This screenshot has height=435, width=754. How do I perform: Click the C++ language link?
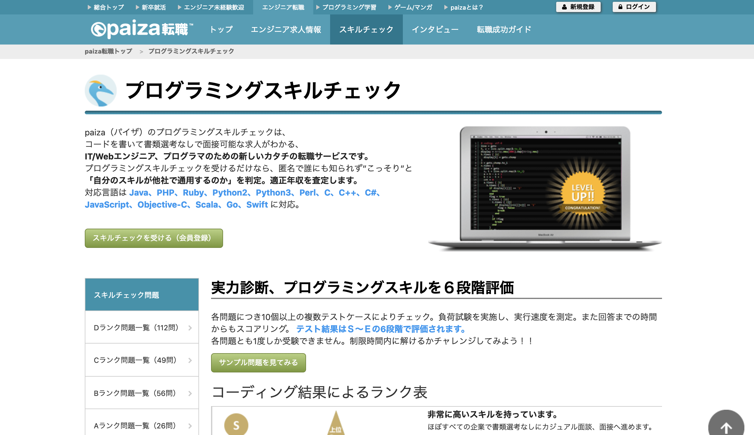tap(347, 193)
